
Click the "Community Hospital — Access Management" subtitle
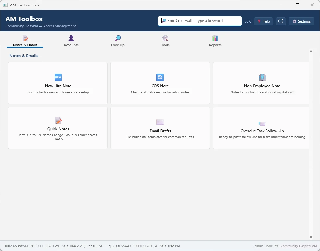coord(41,26)
